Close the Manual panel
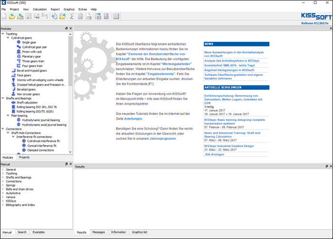This screenshot has height=239, width=333. [71, 164]
